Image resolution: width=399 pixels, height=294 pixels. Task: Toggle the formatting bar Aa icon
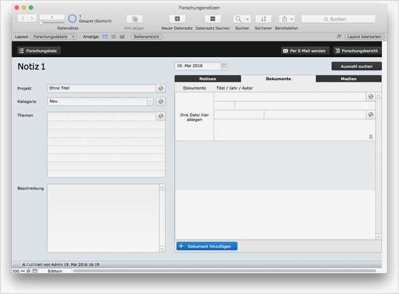click(x=339, y=37)
